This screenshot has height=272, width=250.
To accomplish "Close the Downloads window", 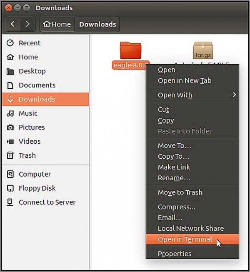I will (8, 7).
